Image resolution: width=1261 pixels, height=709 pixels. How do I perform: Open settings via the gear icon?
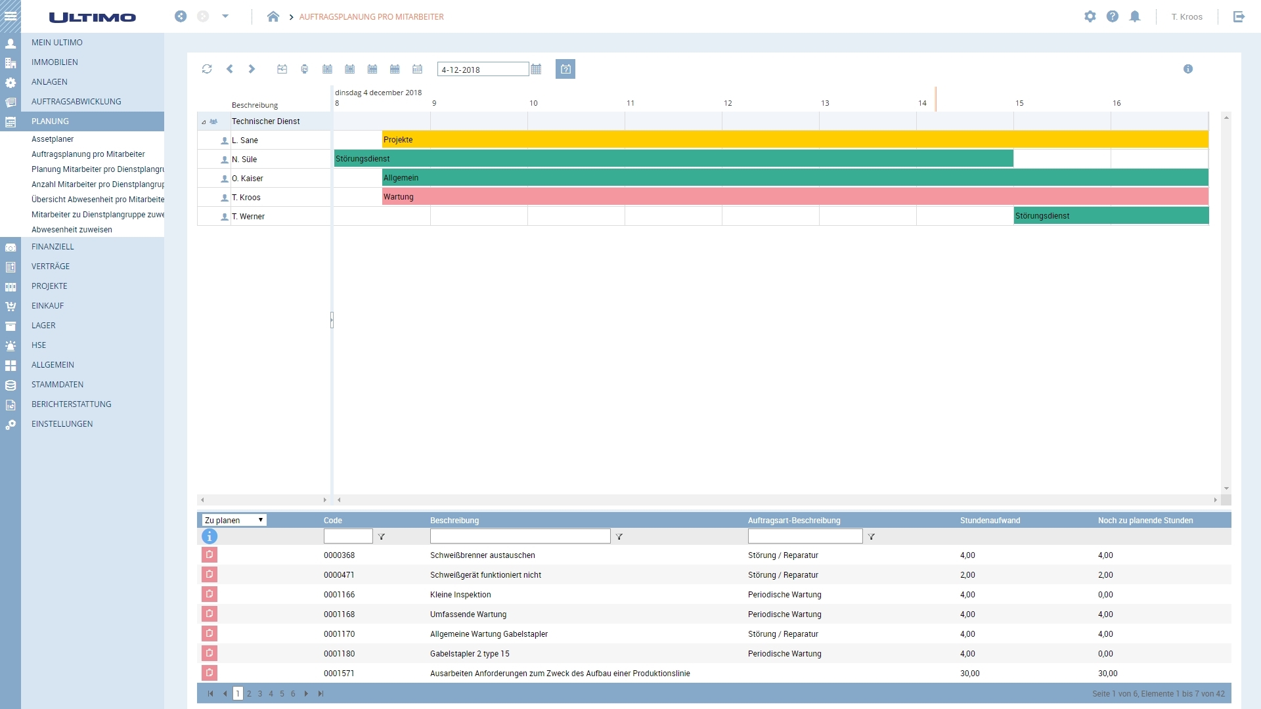point(1090,16)
